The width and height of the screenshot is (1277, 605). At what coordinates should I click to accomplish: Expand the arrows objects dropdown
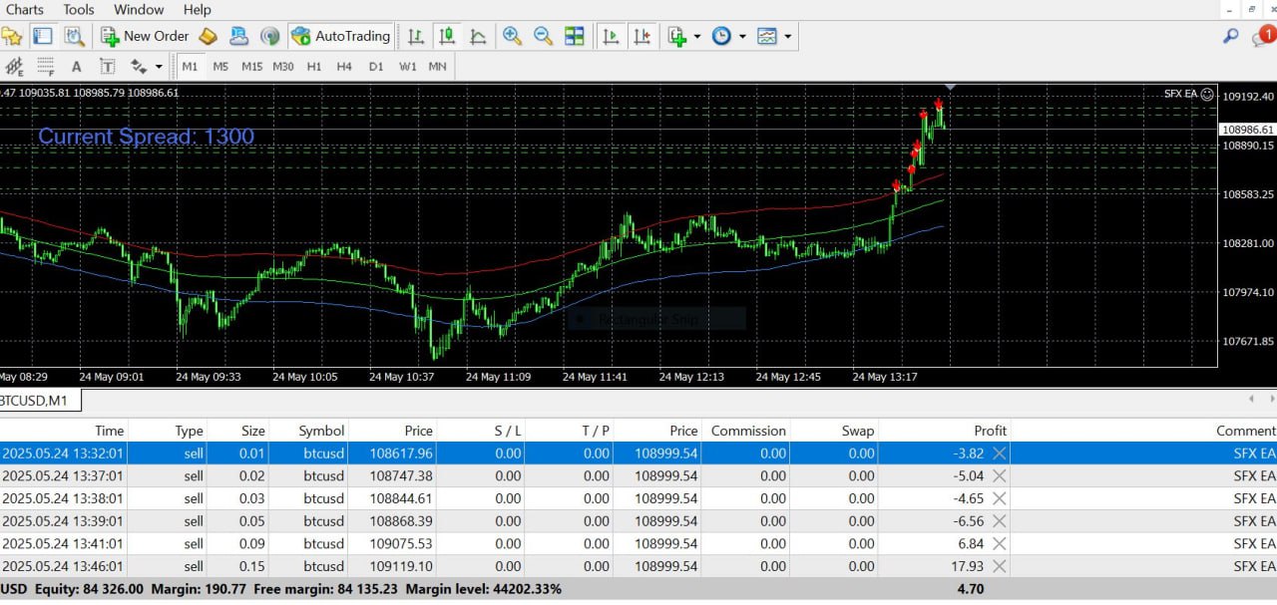(x=159, y=67)
